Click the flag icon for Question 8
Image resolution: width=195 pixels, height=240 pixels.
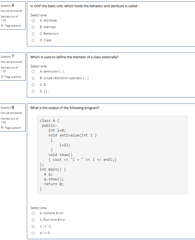pos(2,128)
